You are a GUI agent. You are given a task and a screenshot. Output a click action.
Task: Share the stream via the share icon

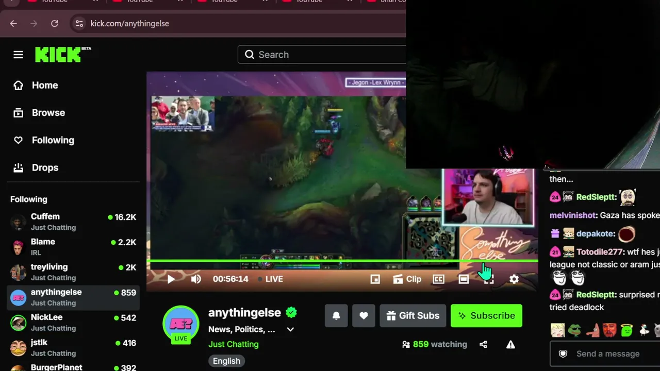483,344
